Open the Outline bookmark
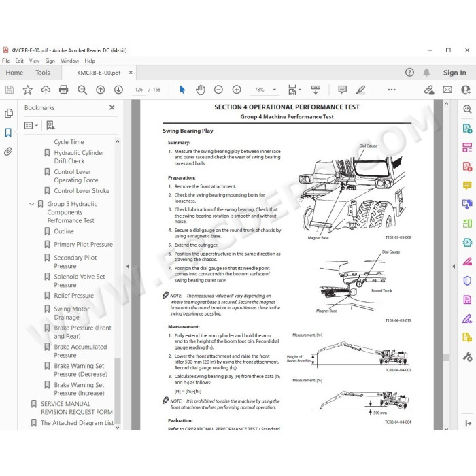The height and width of the screenshot is (476, 476). (64, 231)
